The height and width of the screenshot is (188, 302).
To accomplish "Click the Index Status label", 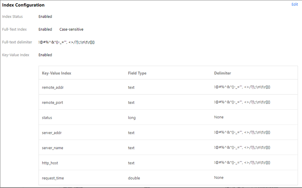I will coord(12,17).
